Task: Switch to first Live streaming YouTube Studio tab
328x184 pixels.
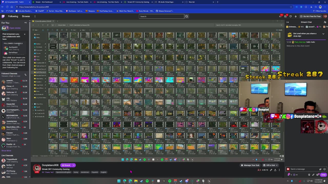Action: click(77, 2)
